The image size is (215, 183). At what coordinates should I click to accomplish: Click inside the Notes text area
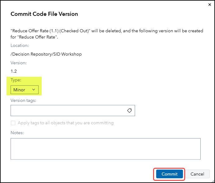pyautogui.click(x=105, y=149)
